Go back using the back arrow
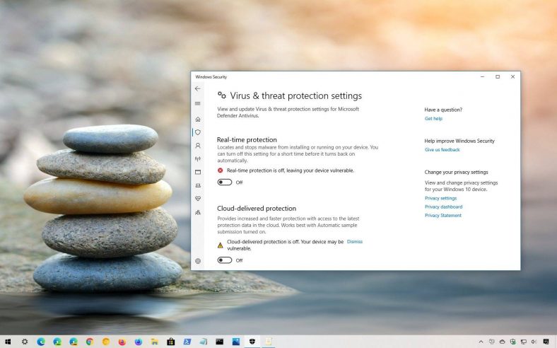This screenshot has height=348, width=557. click(197, 88)
